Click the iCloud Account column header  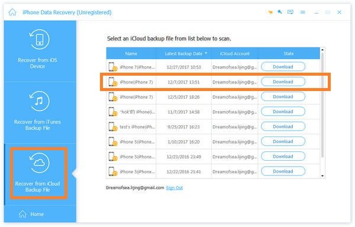tap(234, 54)
